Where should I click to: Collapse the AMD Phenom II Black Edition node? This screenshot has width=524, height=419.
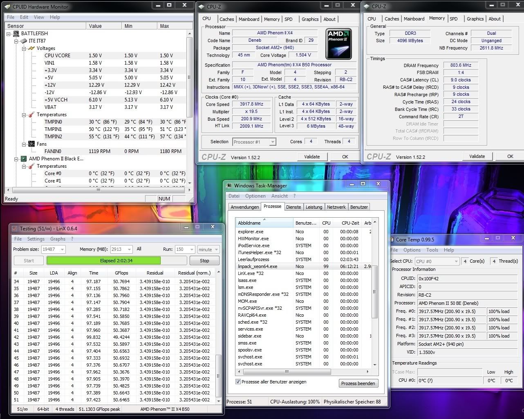(x=16, y=159)
